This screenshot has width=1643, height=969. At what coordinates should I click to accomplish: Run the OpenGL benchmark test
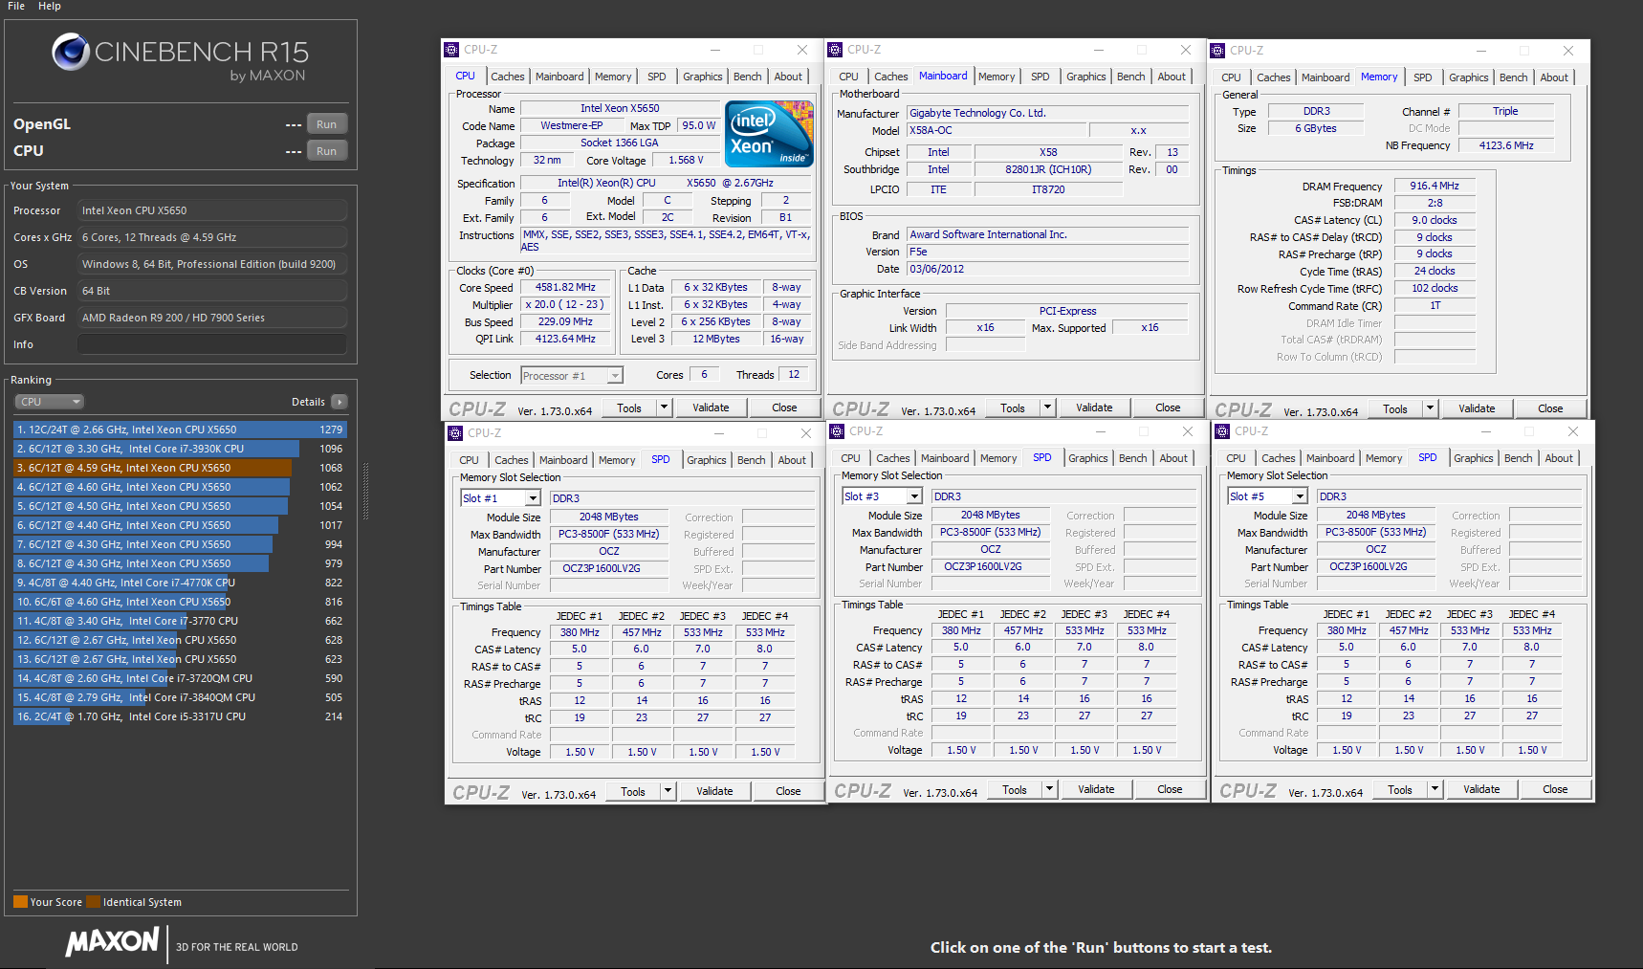327,124
